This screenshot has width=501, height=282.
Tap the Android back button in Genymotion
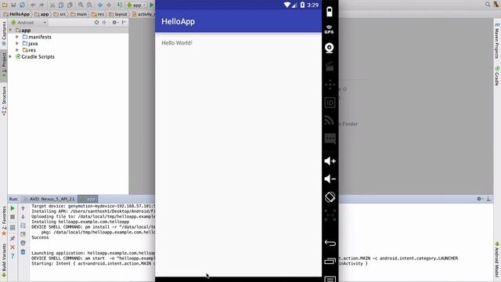click(x=330, y=243)
